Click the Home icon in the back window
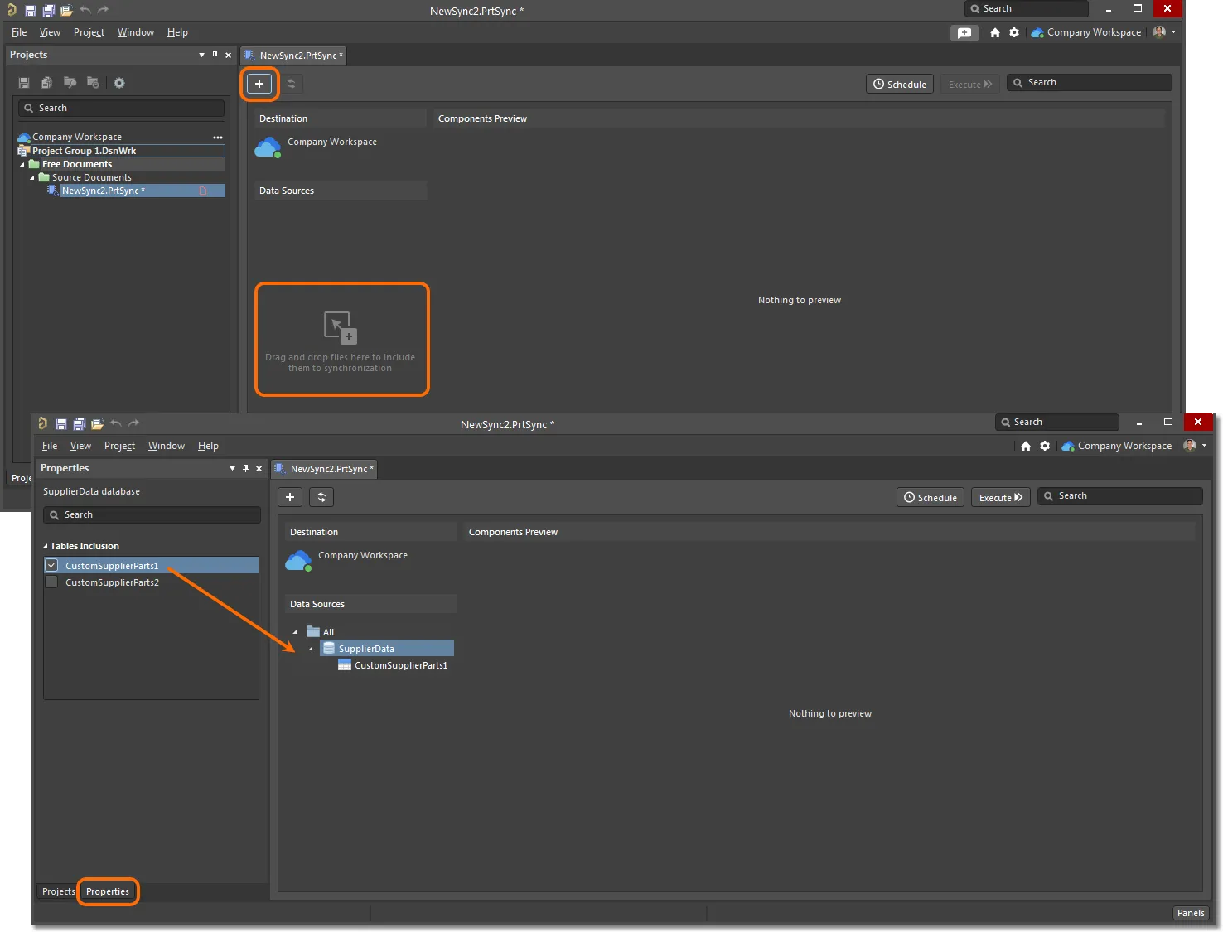 (995, 32)
